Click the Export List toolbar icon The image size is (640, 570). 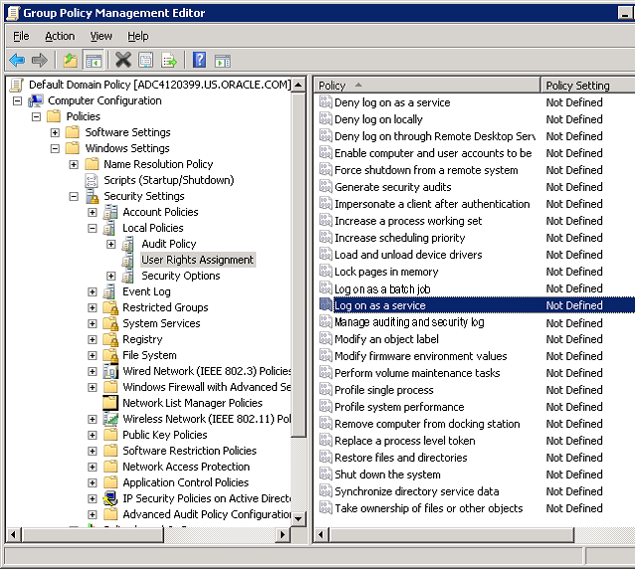(x=169, y=61)
